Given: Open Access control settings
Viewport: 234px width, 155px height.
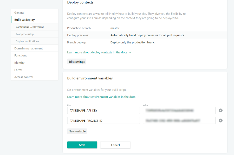Looking at the screenshot, I should (x=35, y=77).
